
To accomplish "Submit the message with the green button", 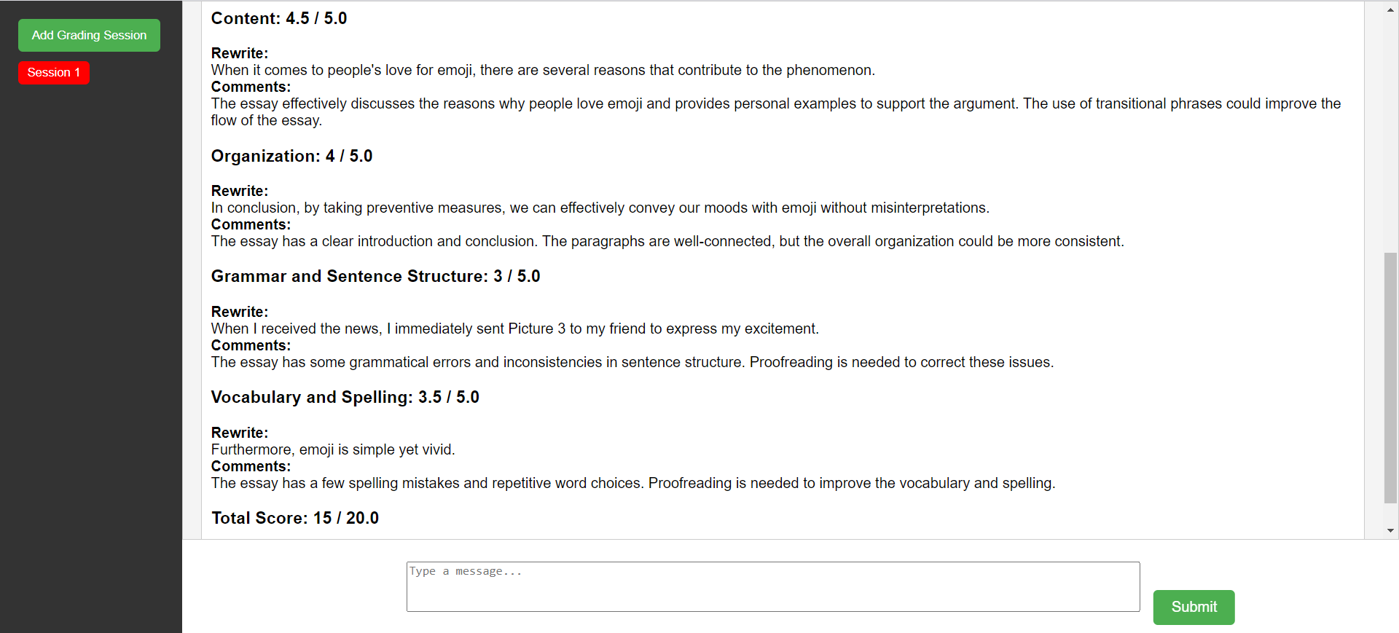I will point(1194,607).
